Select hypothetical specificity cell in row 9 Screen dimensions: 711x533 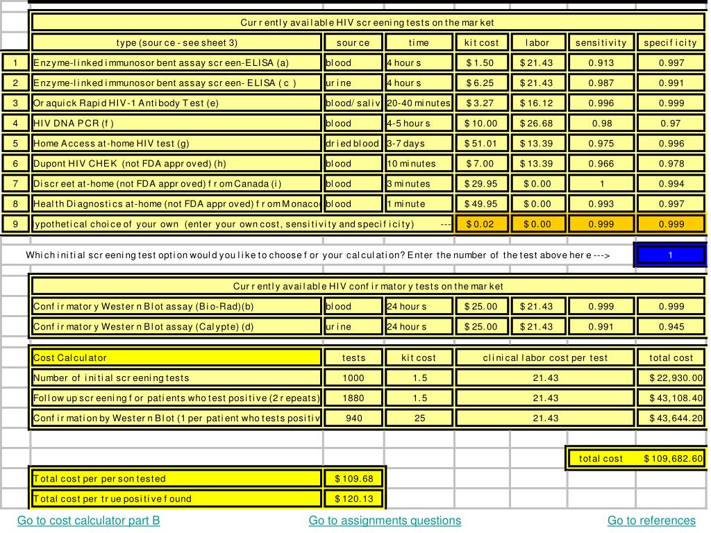pyautogui.click(x=671, y=224)
